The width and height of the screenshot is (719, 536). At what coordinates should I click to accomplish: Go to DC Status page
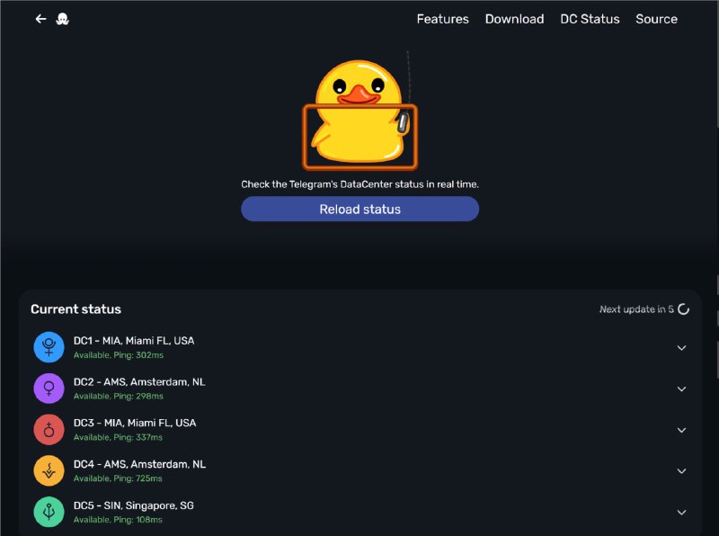[590, 19]
